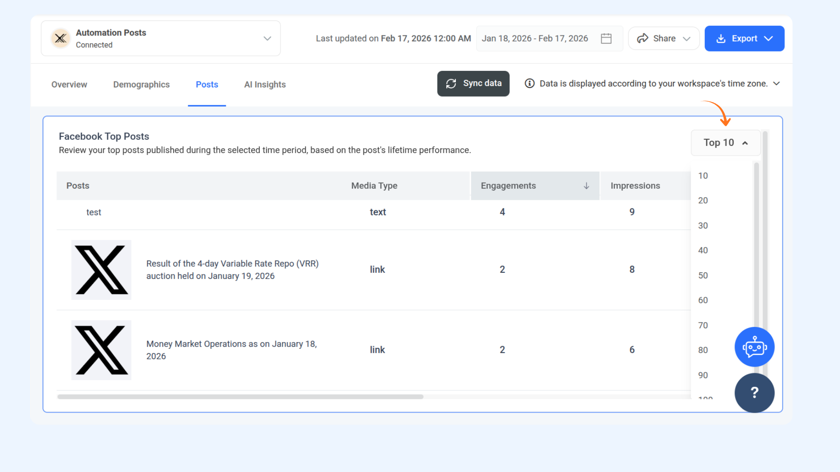Click the chatbot assistant robot icon
840x472 pixels.
(754, 347)
